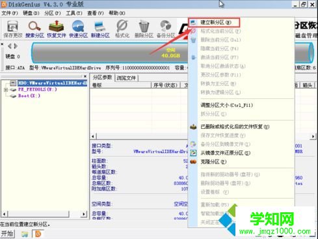
Task: Click the folder icon on the taskbar
Action: 25,234
